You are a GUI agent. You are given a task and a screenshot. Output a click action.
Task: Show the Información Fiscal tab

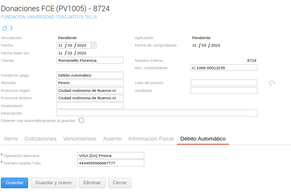click(x=151, y=139)
